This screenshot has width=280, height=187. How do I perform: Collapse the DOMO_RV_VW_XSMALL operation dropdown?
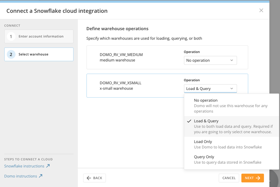210,88
